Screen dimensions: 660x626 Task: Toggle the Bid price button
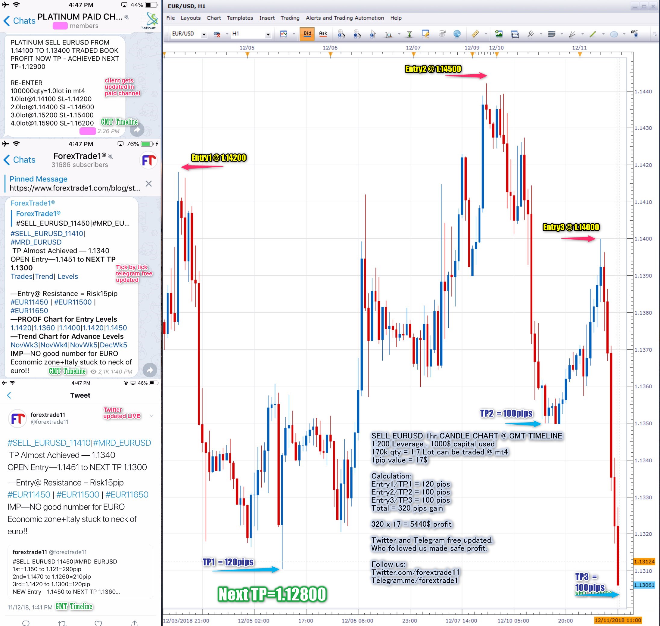[x=307, y=34]
